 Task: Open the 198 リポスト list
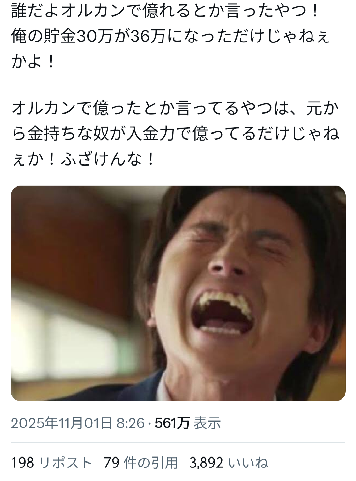[51, 463]
